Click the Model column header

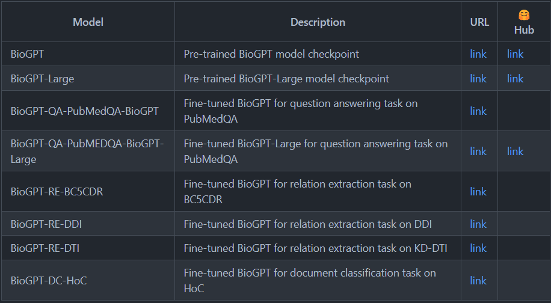[88, 22]
